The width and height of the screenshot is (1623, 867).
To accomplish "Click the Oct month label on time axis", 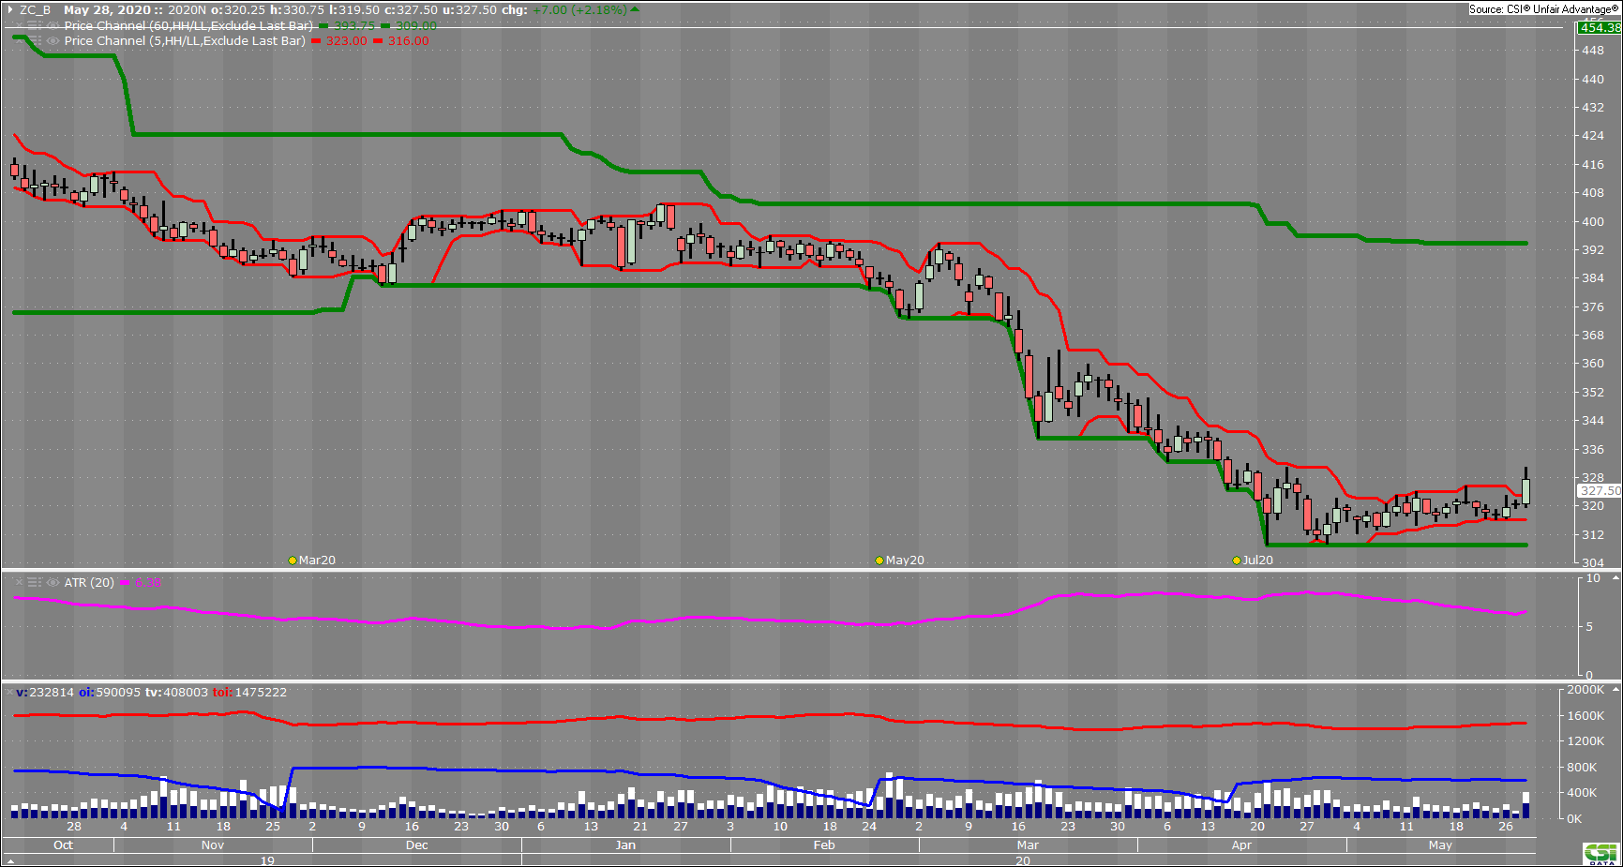I will point(63,845).
